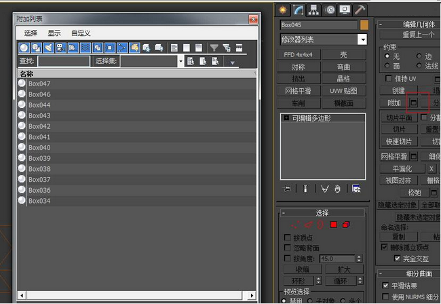This screenshot has width=441, height=304.
Task: Open the Hierarchy command panel tab
Action: tap(313, 10)
